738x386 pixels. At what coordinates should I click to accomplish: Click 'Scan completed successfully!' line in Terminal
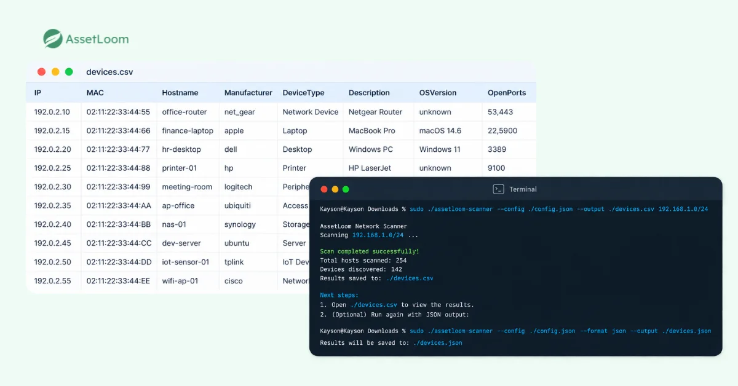[370, 251]
